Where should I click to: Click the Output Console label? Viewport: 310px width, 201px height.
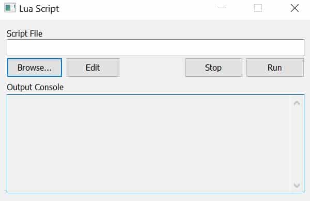tap(35, 88)
